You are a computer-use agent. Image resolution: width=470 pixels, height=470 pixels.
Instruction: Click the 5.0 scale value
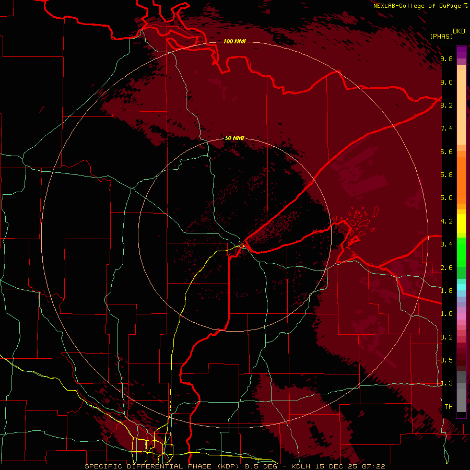pos(446,198)
